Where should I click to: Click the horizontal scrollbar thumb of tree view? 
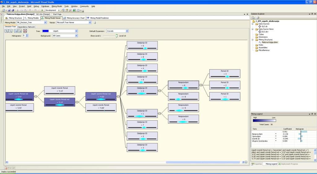[x=203, y=162]
